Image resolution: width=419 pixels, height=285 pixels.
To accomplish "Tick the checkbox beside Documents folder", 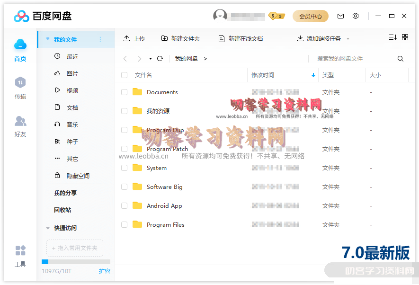I will [x=125, y=92].
